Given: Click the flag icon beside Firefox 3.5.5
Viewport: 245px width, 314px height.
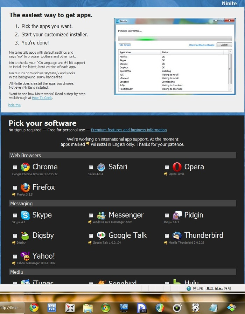Looking at the screenshot, I should (x=14, y=194).
